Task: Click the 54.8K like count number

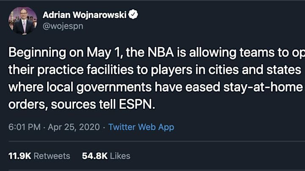Action: click(94, 156)
